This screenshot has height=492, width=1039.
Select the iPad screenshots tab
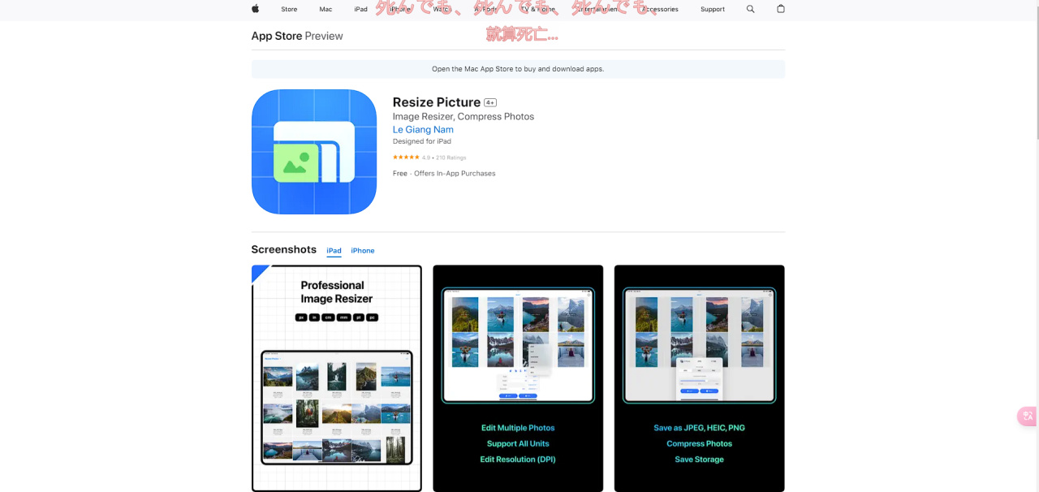coord(334,251)
